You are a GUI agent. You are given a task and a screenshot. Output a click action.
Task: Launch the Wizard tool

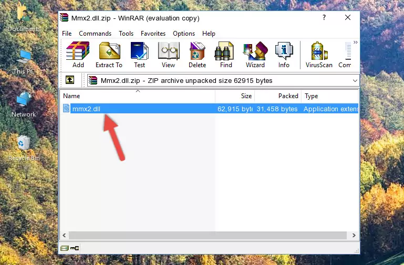(255, 55)
